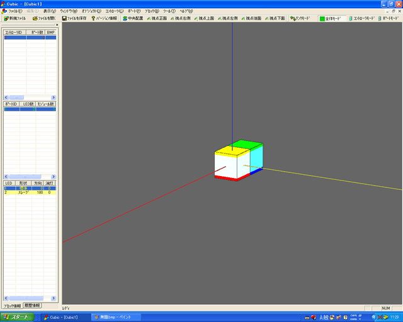Toggle 全体モード (whole mode) button
This screenshot has width=403, height=322.
click(331, 19)
